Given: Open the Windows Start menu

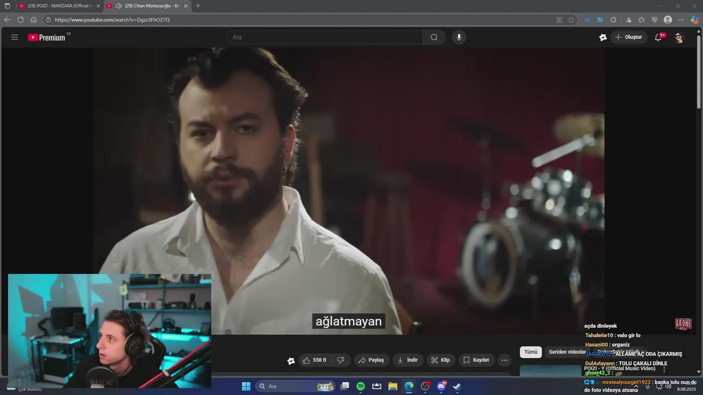Looking at the screenshot, I should point(246,386).
